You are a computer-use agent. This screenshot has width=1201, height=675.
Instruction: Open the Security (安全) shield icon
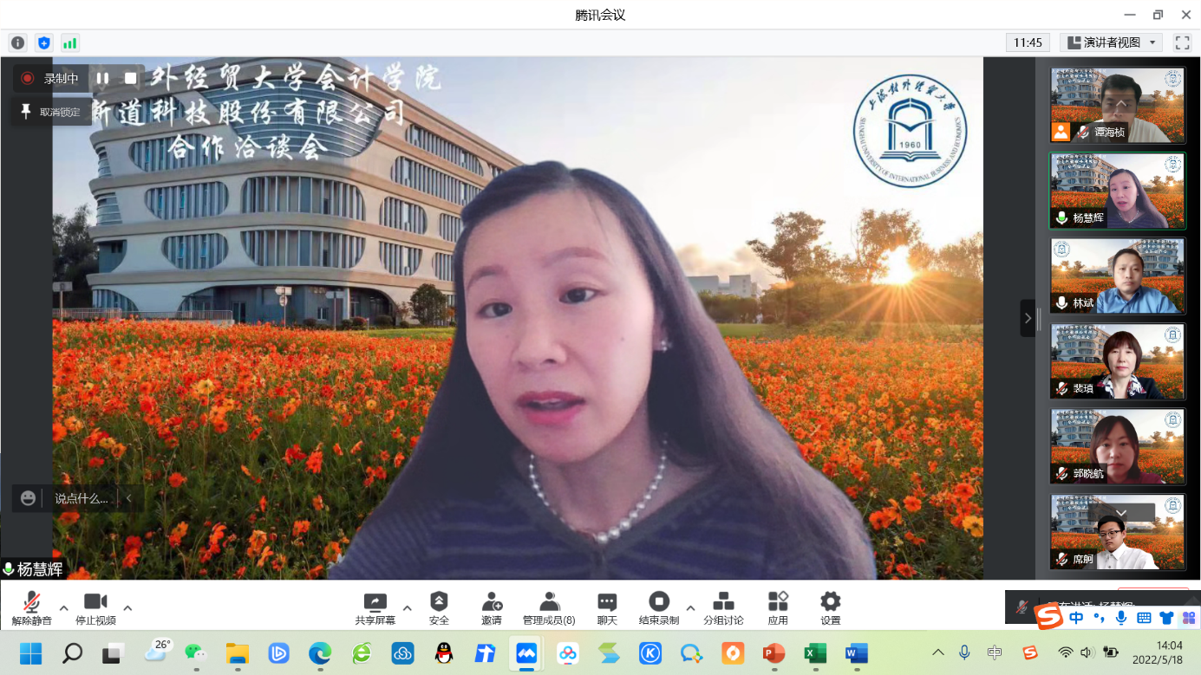click(439, 602)
